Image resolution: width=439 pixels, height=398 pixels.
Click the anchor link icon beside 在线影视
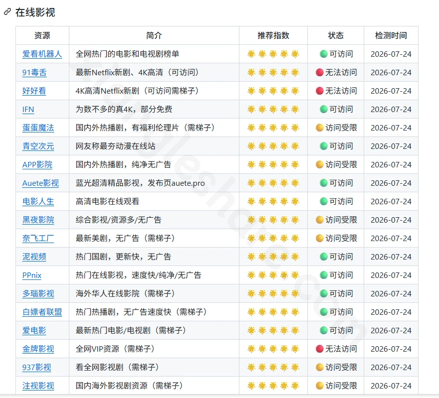click(x=7, y=12)
